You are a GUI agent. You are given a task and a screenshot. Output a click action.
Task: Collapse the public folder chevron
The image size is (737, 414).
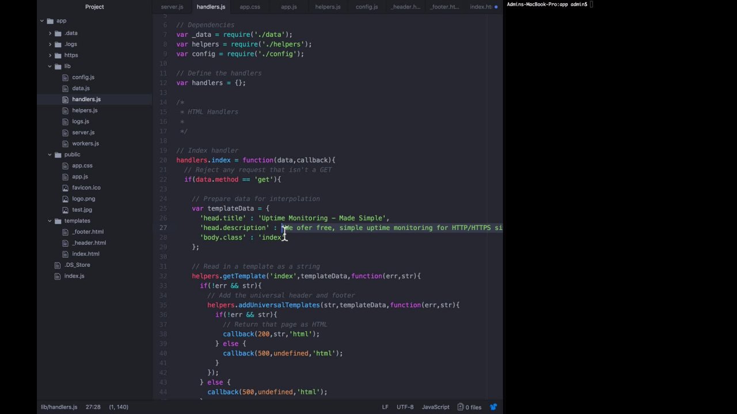(50, 155)
